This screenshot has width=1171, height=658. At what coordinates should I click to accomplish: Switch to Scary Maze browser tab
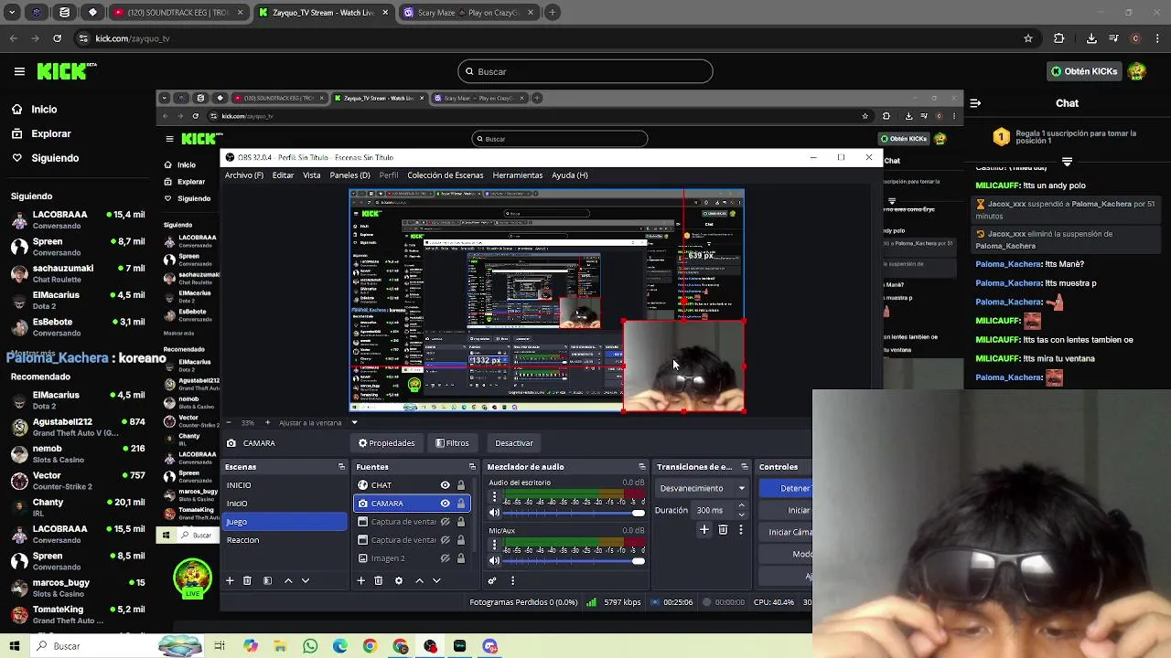(468, 13)
